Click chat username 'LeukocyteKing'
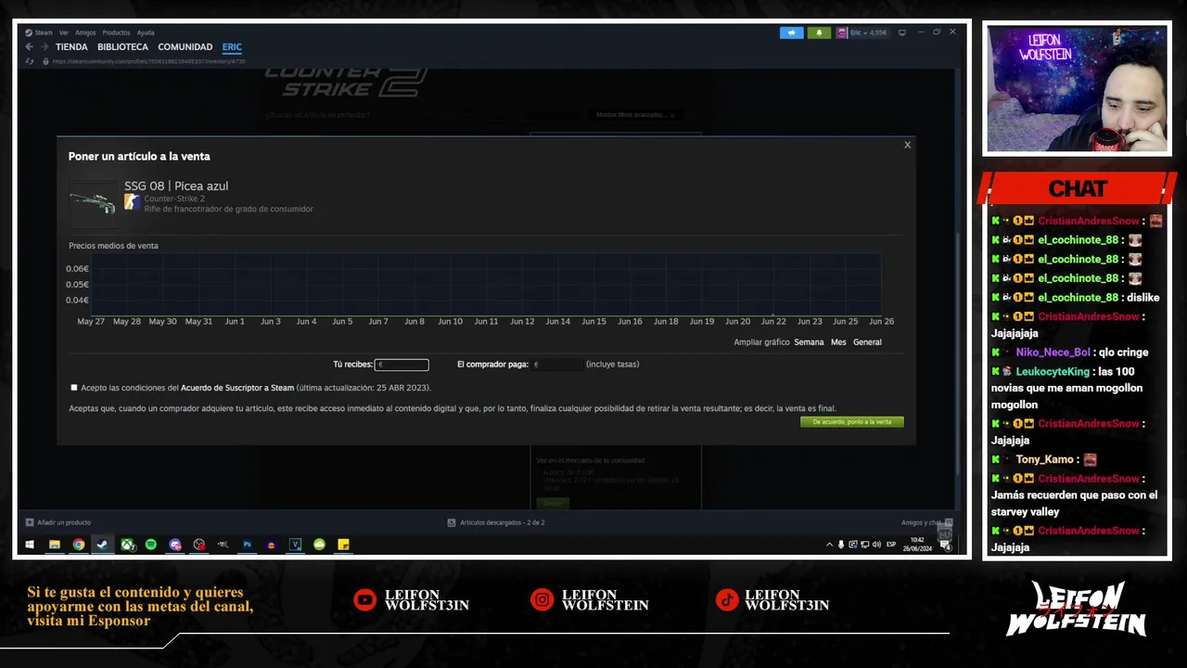This screenshot has width=1187, height=668. tap(1053, 371)
